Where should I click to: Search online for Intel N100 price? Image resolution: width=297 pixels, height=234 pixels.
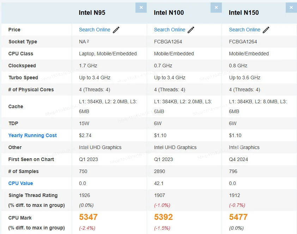170,30
